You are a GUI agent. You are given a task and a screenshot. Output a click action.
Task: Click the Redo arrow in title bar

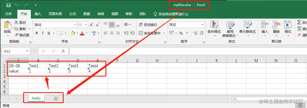pos(26,5)
